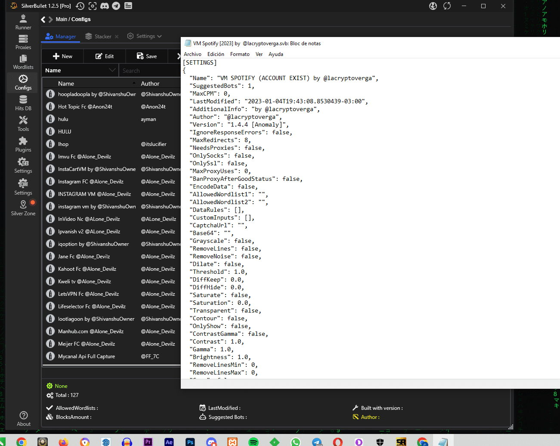This screenshot has height=446, width=560.
Task: Open the Wordlists section
Action: coord(23,62)
